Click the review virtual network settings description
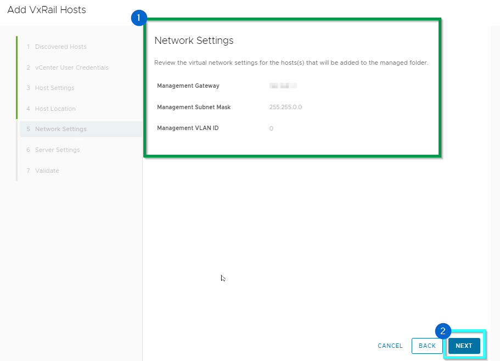 (x=291, y=63)
